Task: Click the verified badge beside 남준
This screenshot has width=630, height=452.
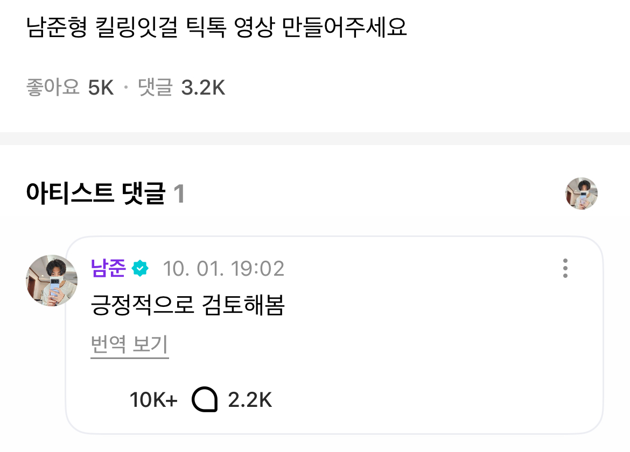Action: (x=141, y=268)
